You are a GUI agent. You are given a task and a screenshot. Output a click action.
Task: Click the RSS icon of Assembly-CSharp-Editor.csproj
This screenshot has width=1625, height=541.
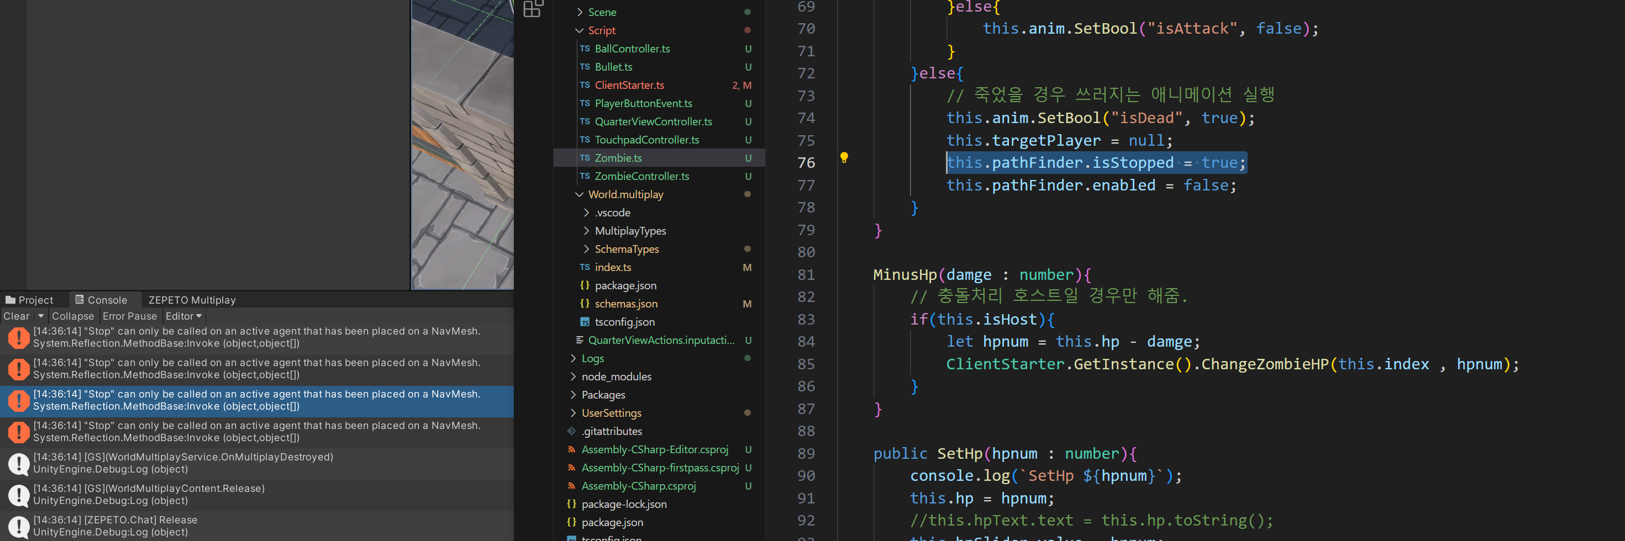coord(571,449)
